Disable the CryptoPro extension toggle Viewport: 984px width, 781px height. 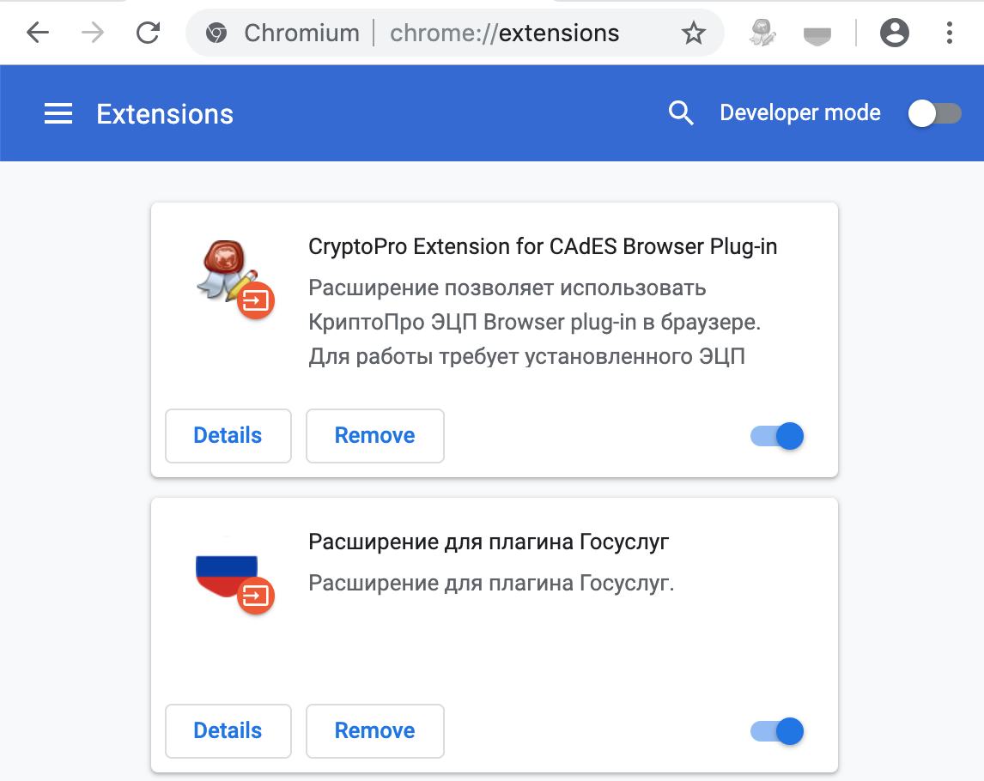pyautogui.click(x=777, y=436)
